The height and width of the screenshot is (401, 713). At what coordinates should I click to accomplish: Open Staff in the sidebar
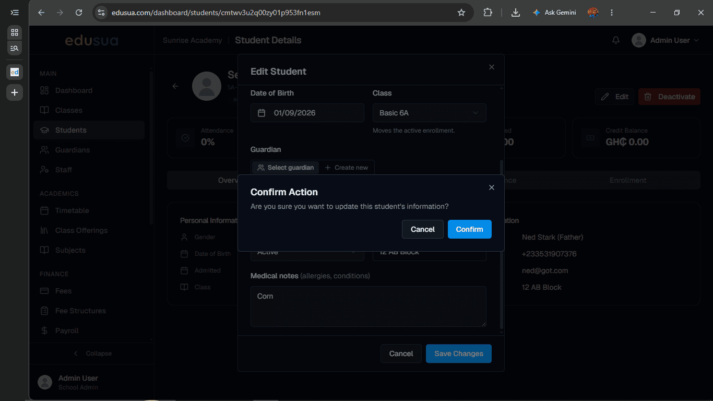coord(89,170)
